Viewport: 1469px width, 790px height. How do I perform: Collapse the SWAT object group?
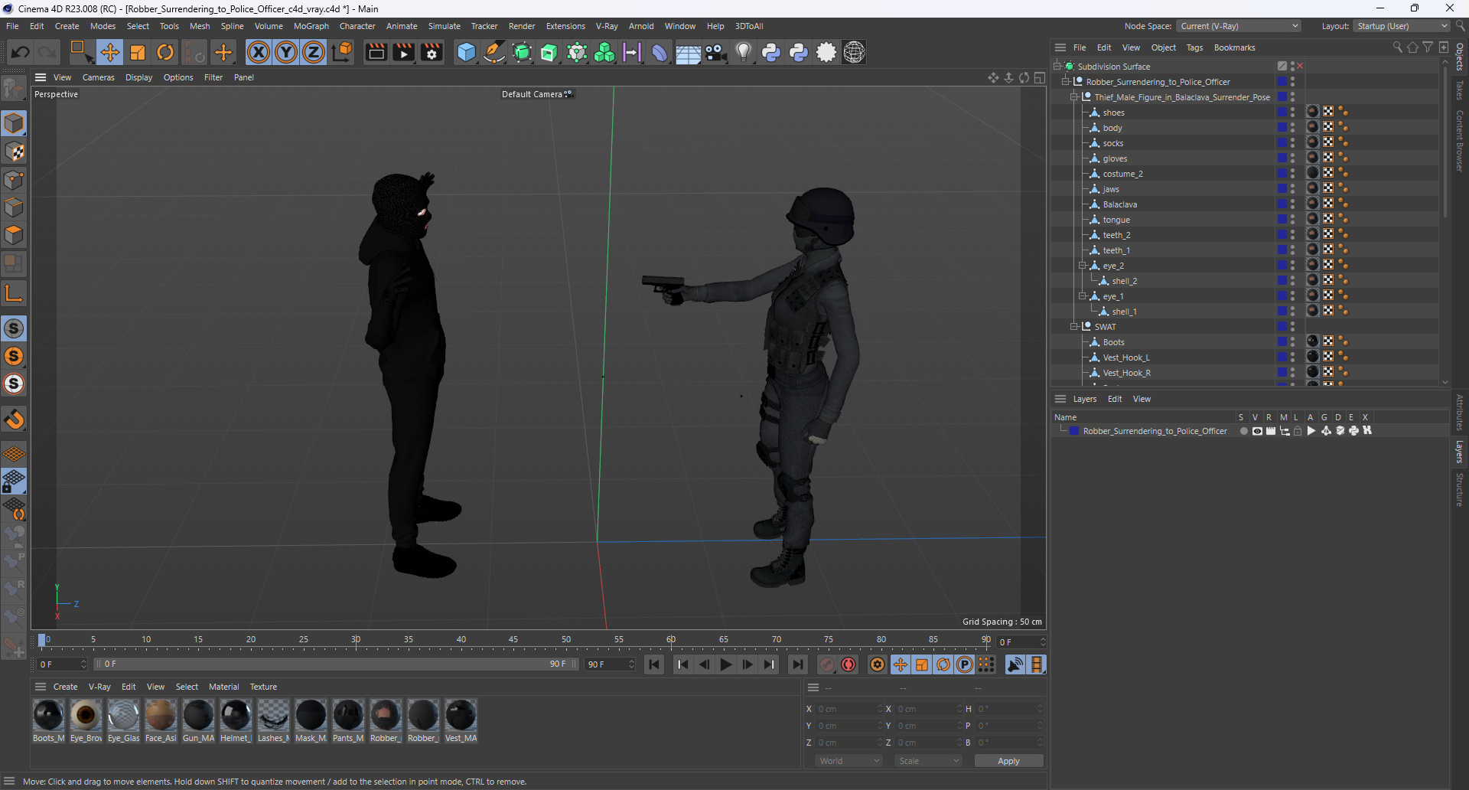click(x=1074, y=327)
